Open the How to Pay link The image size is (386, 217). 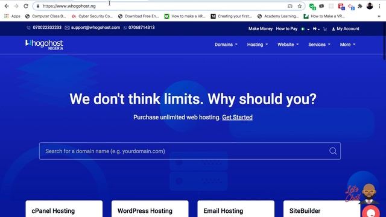click(x=286, y=29)
